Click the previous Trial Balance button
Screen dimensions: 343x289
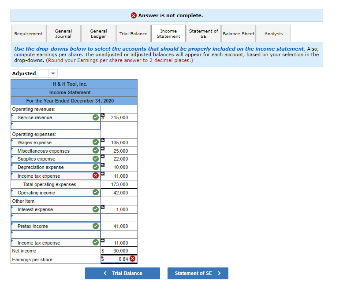[123, 273]
